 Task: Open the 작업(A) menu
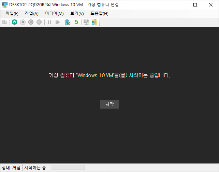click(32, 14)
